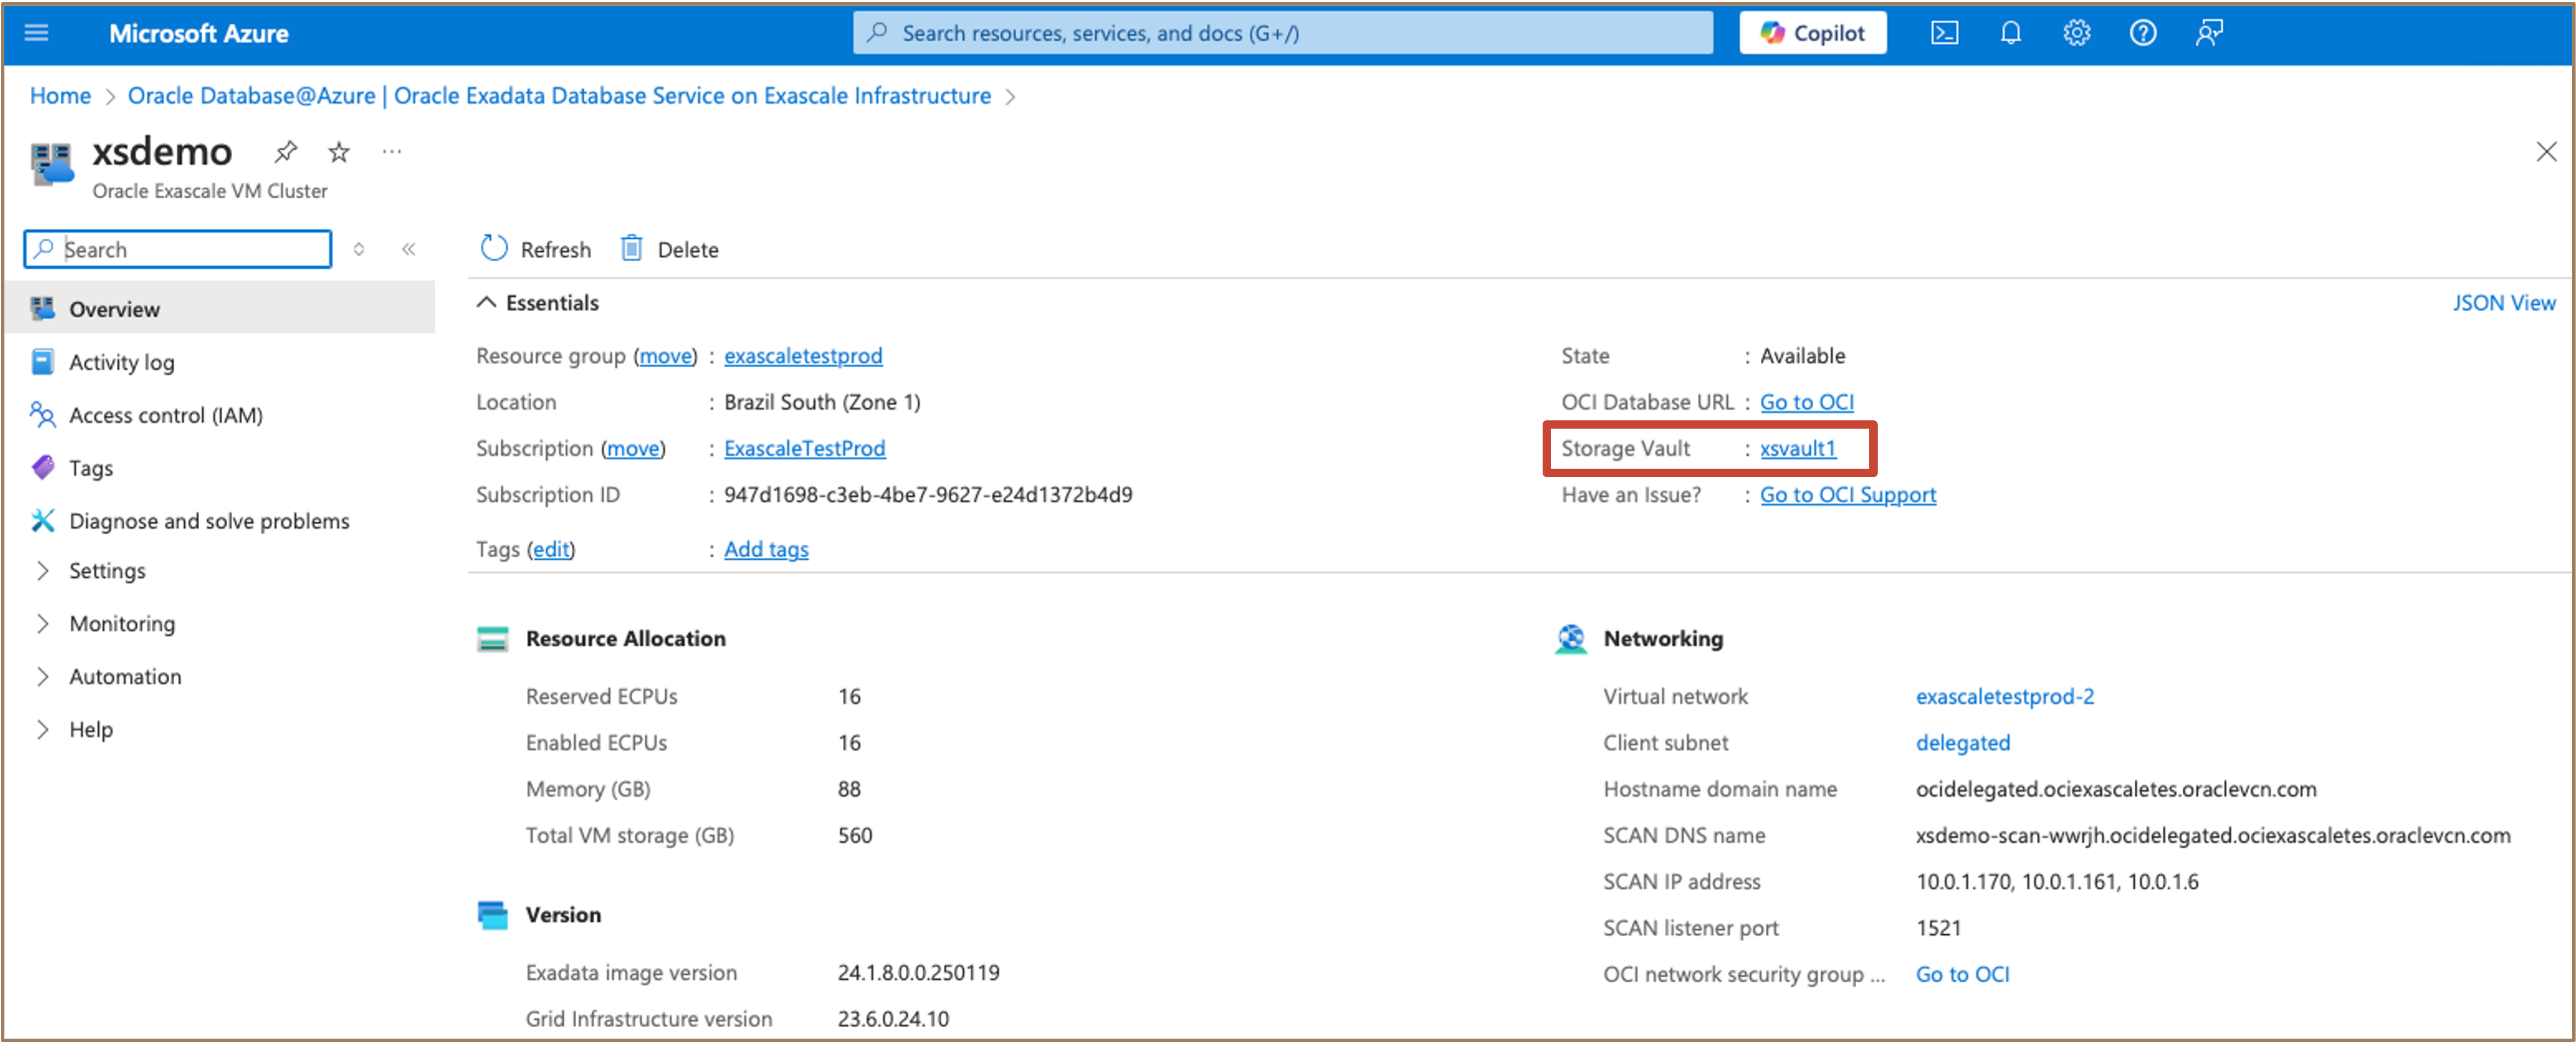Click the Refresh button
2576x1044 pixels.
click(536, 249)
